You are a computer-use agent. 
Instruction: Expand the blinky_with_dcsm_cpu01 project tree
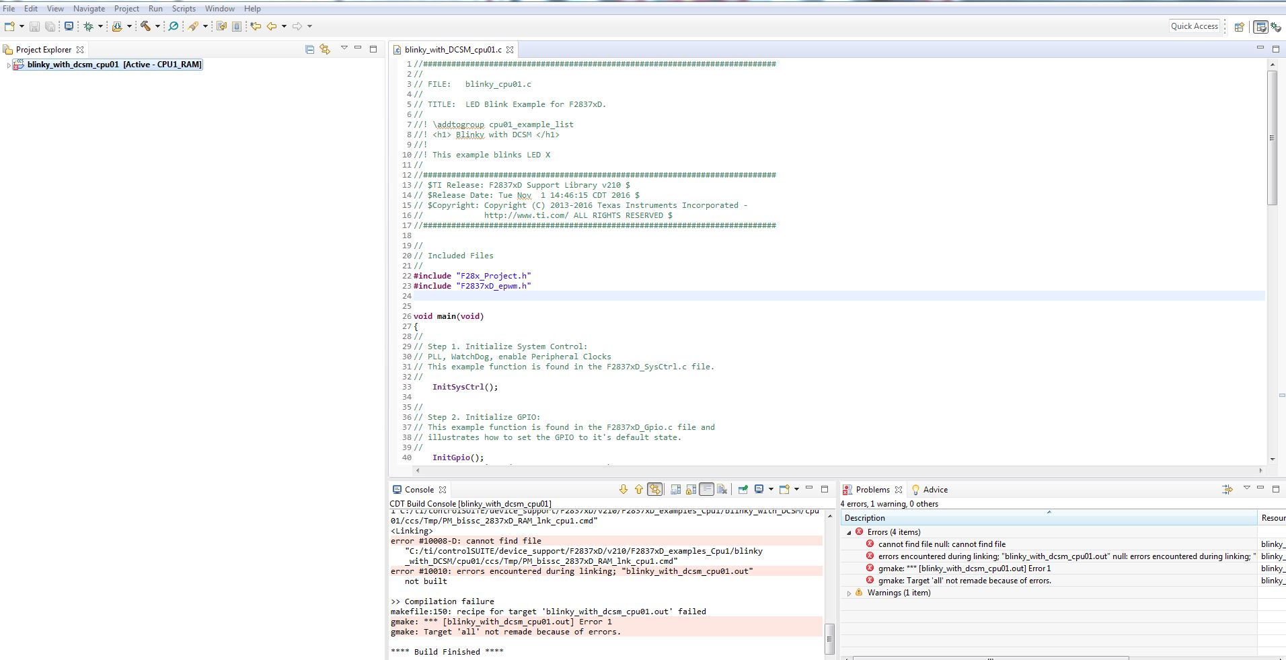click(x=8, y=65)
